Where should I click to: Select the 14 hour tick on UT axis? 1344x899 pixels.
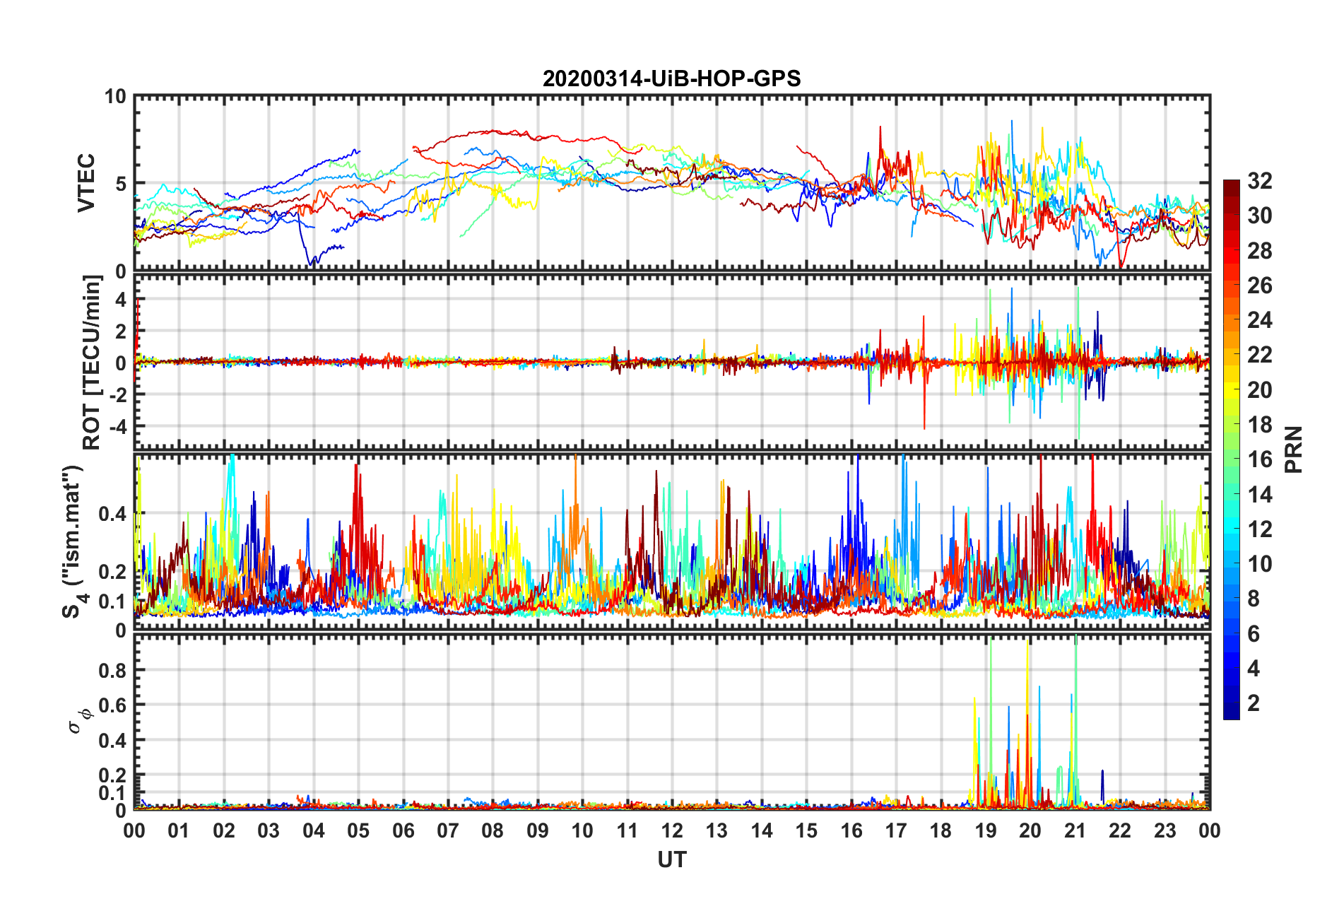coord(762,831)
